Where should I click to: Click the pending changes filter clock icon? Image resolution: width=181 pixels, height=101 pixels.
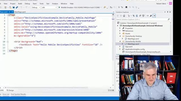click(129, 16)
